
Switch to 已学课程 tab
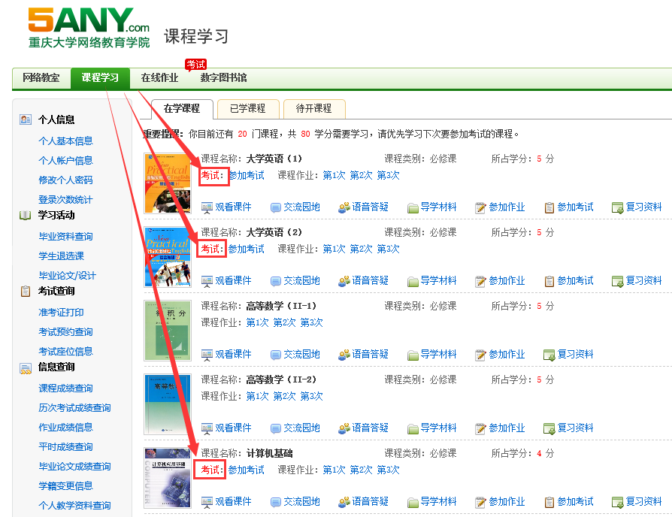[x=247, y=108]
